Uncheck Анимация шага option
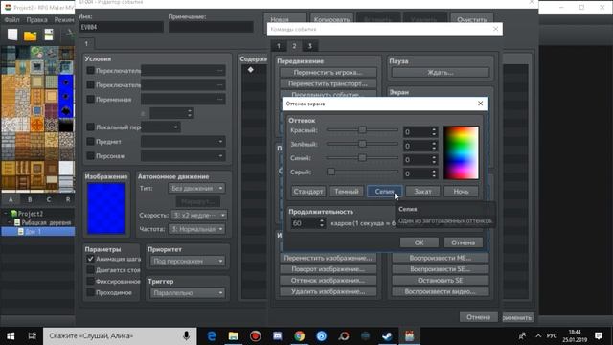This screenshot has width=613, height=345. pyautogui.click(x=90, y=259)
